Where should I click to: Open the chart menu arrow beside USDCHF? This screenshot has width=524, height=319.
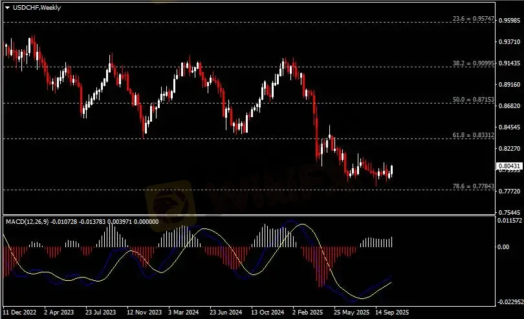coord(7,8)
